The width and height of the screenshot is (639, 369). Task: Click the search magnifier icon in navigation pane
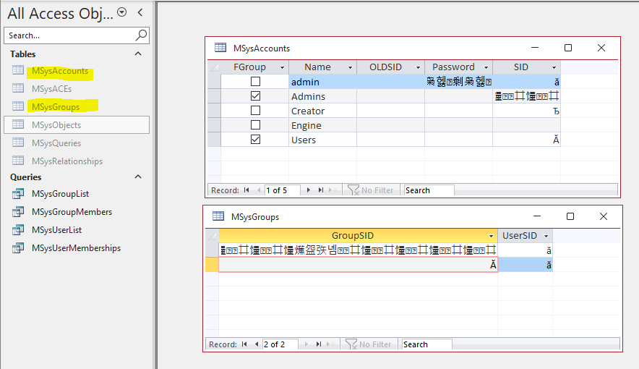tap(141, 35)
